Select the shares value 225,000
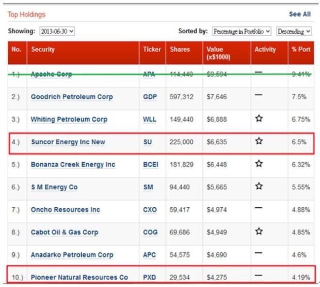This screenshot has height=287, width=320. (x=182, y=142)
